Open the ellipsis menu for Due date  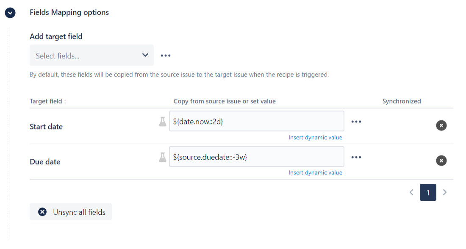point(356,157)
